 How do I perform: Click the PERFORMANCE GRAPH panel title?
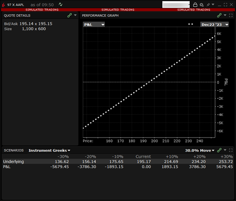coord(100,16)
